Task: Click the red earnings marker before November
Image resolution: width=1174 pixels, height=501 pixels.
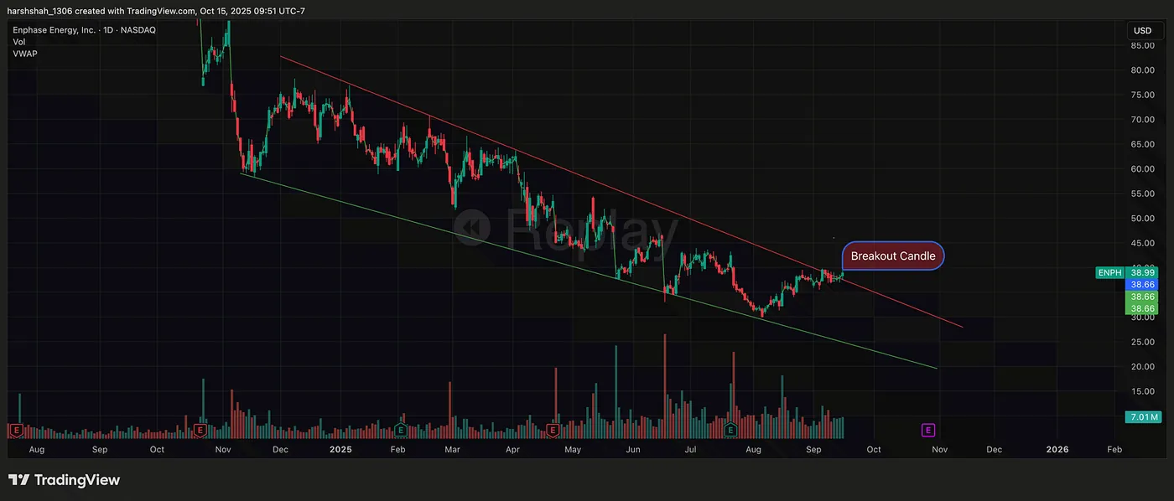Action: [200, 430]
